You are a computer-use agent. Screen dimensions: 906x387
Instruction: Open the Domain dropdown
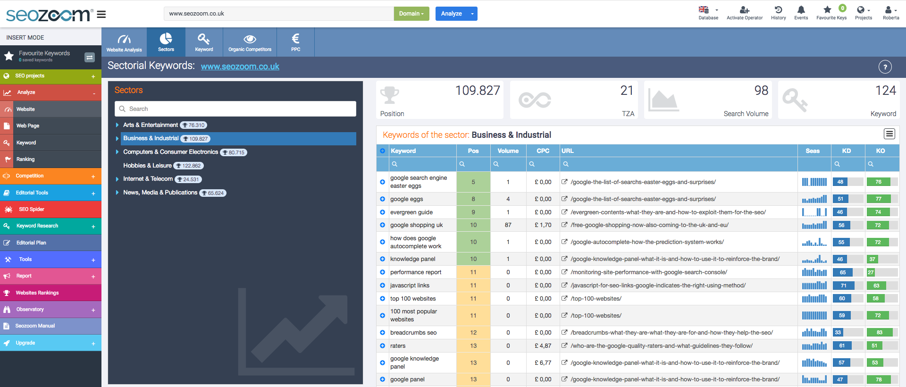click(x=411, y=14)
